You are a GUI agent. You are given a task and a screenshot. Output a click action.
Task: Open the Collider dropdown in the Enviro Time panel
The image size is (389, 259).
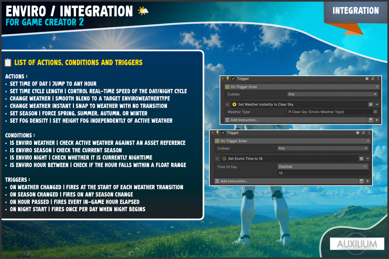pyautogui.click(x=323, y=148)
